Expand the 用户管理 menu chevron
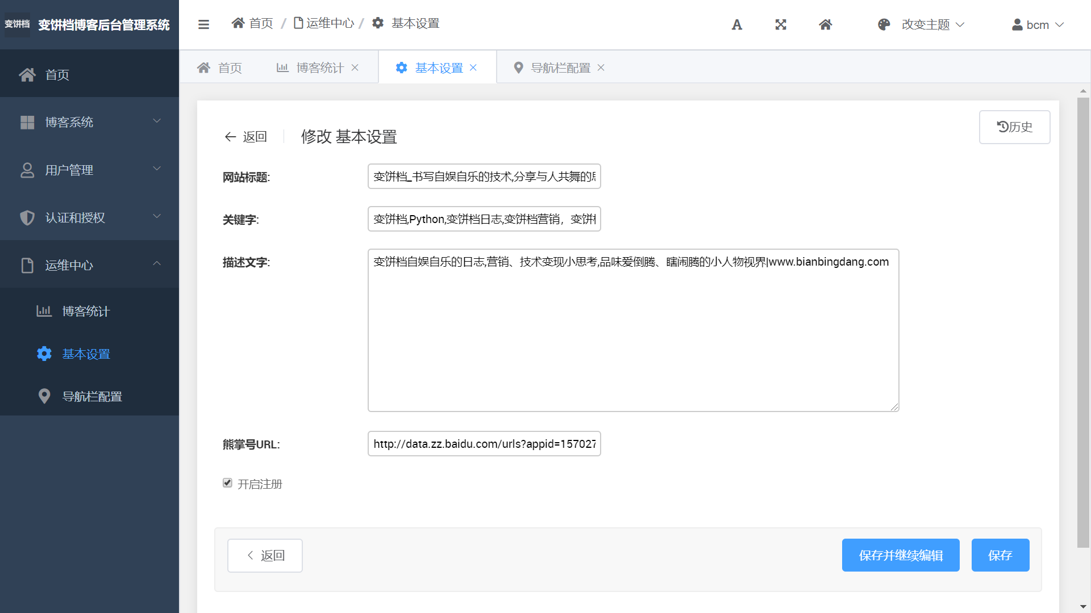 click(x=157, y=169)
